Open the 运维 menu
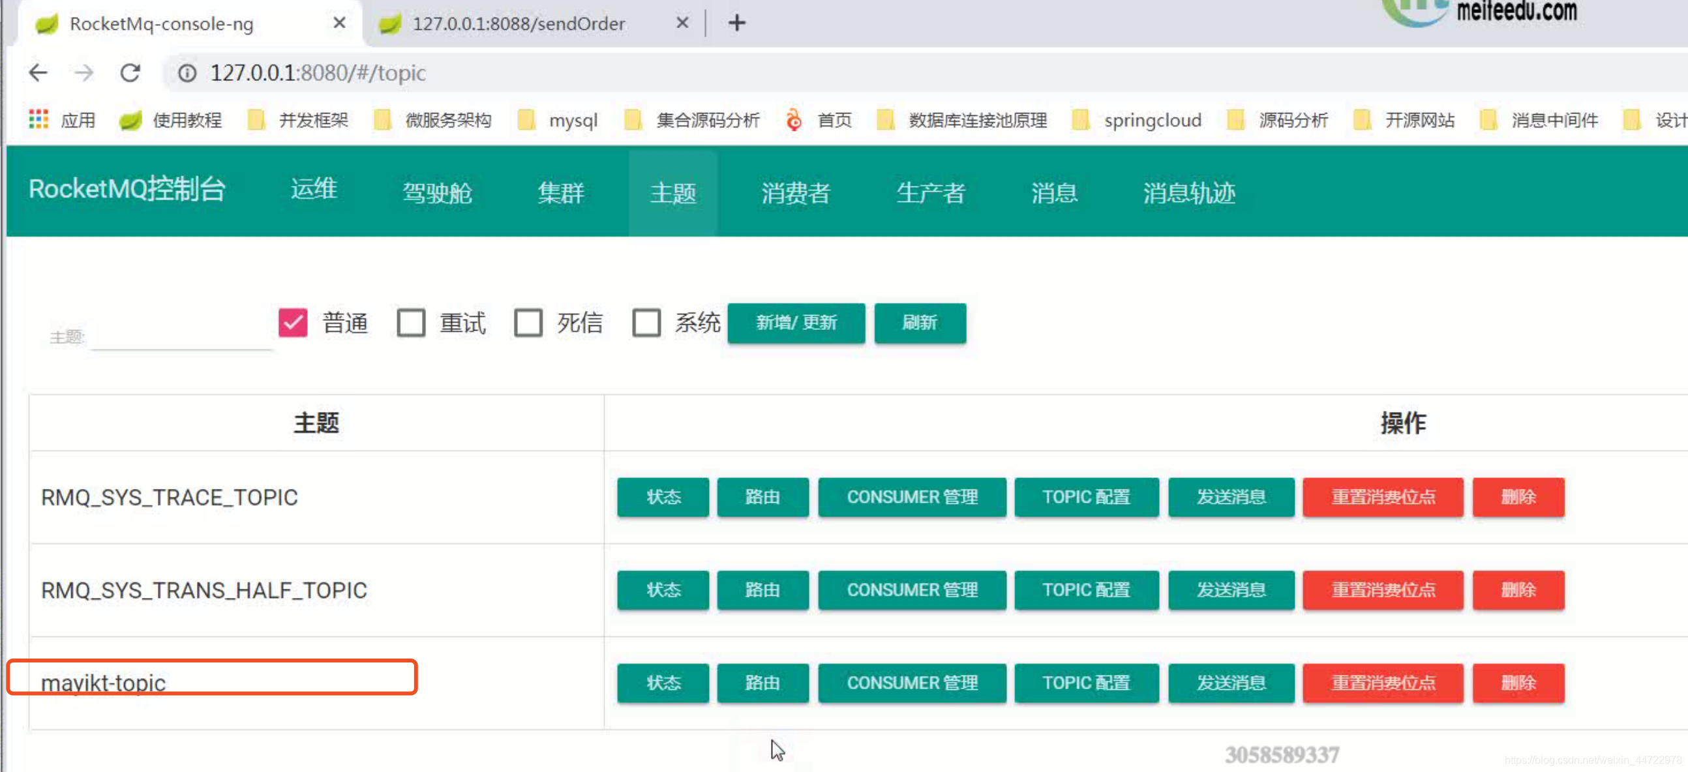Image resolution: width=1688 pixels, height=772 pixels. pyautogui.click(x=314, y=189)
